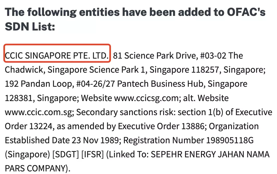Click the 192 Pandan Loop address text
Viewport: 277px width, 174px height.
click(38, 84)
